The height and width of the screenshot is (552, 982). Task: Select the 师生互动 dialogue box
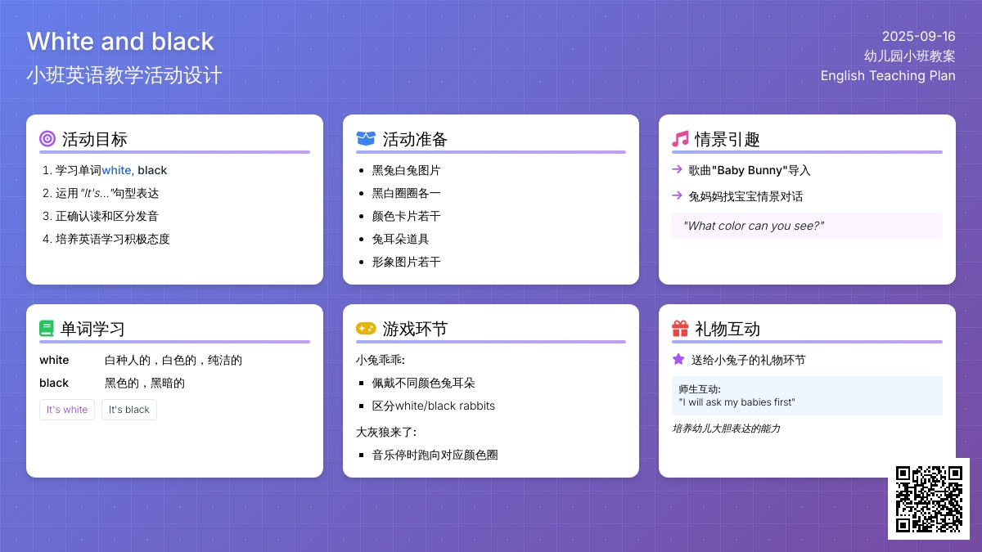pyautogui.click(x=807, y=396)
